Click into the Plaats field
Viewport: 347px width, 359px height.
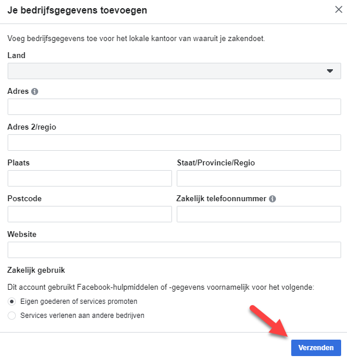coord(90,178)
